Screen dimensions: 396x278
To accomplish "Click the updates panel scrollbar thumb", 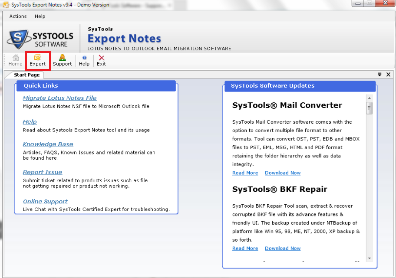I will (369, 108).
